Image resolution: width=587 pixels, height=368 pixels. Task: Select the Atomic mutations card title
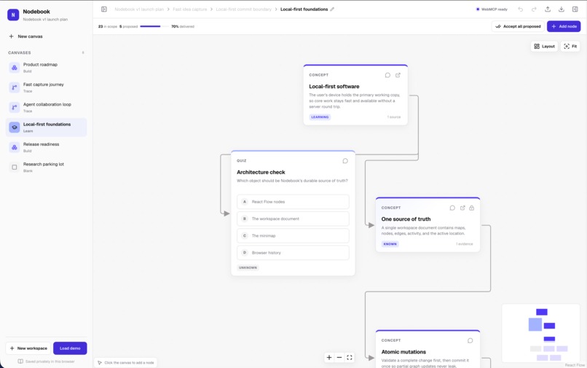403,352
